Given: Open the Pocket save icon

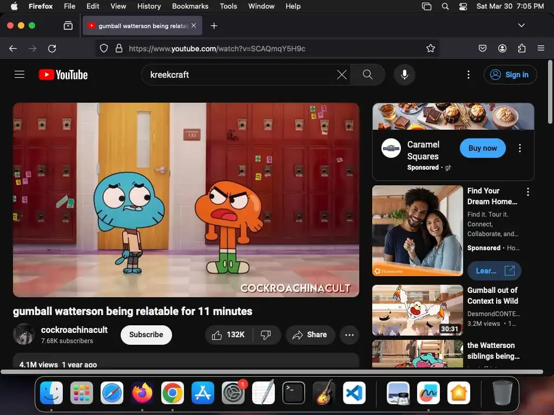Looking at the screenshot, I should (483, 48).
